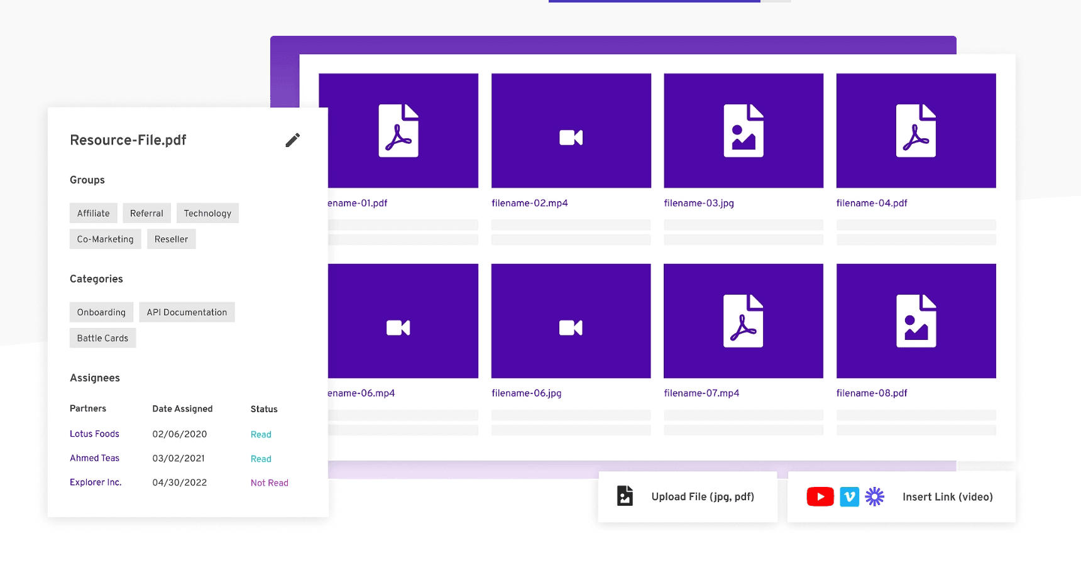Viewport: 1081px width, 568px height.
Task: Open filename-08.pdf file name
Action: pos(872,393)
